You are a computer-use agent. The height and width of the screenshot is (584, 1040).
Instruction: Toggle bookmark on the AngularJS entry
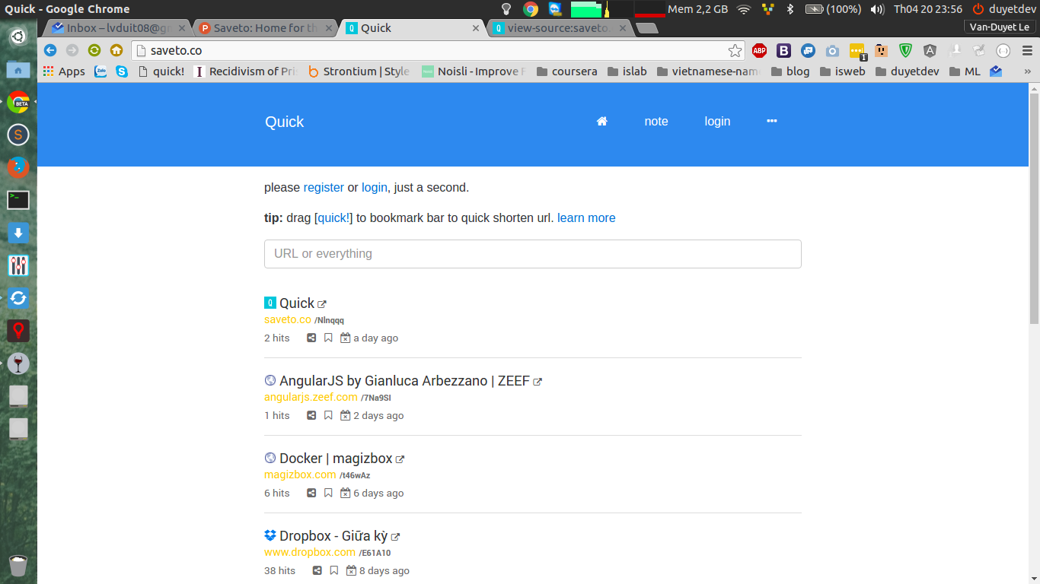tap(328, 415)
